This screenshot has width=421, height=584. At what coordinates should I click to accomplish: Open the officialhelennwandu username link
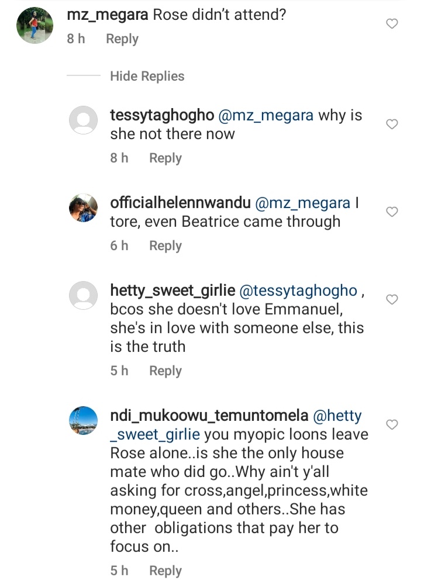(180, 203)
